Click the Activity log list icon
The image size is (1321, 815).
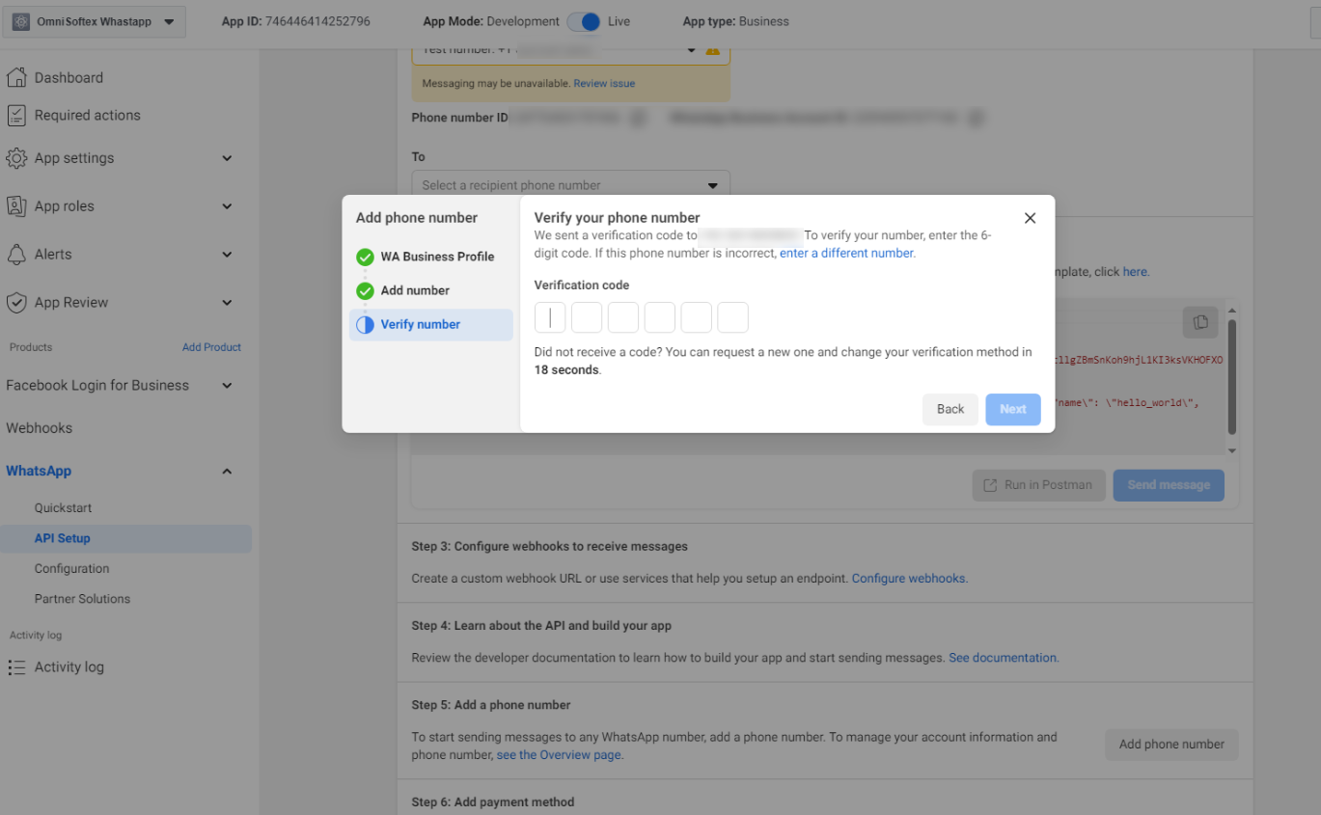point(16,667)
